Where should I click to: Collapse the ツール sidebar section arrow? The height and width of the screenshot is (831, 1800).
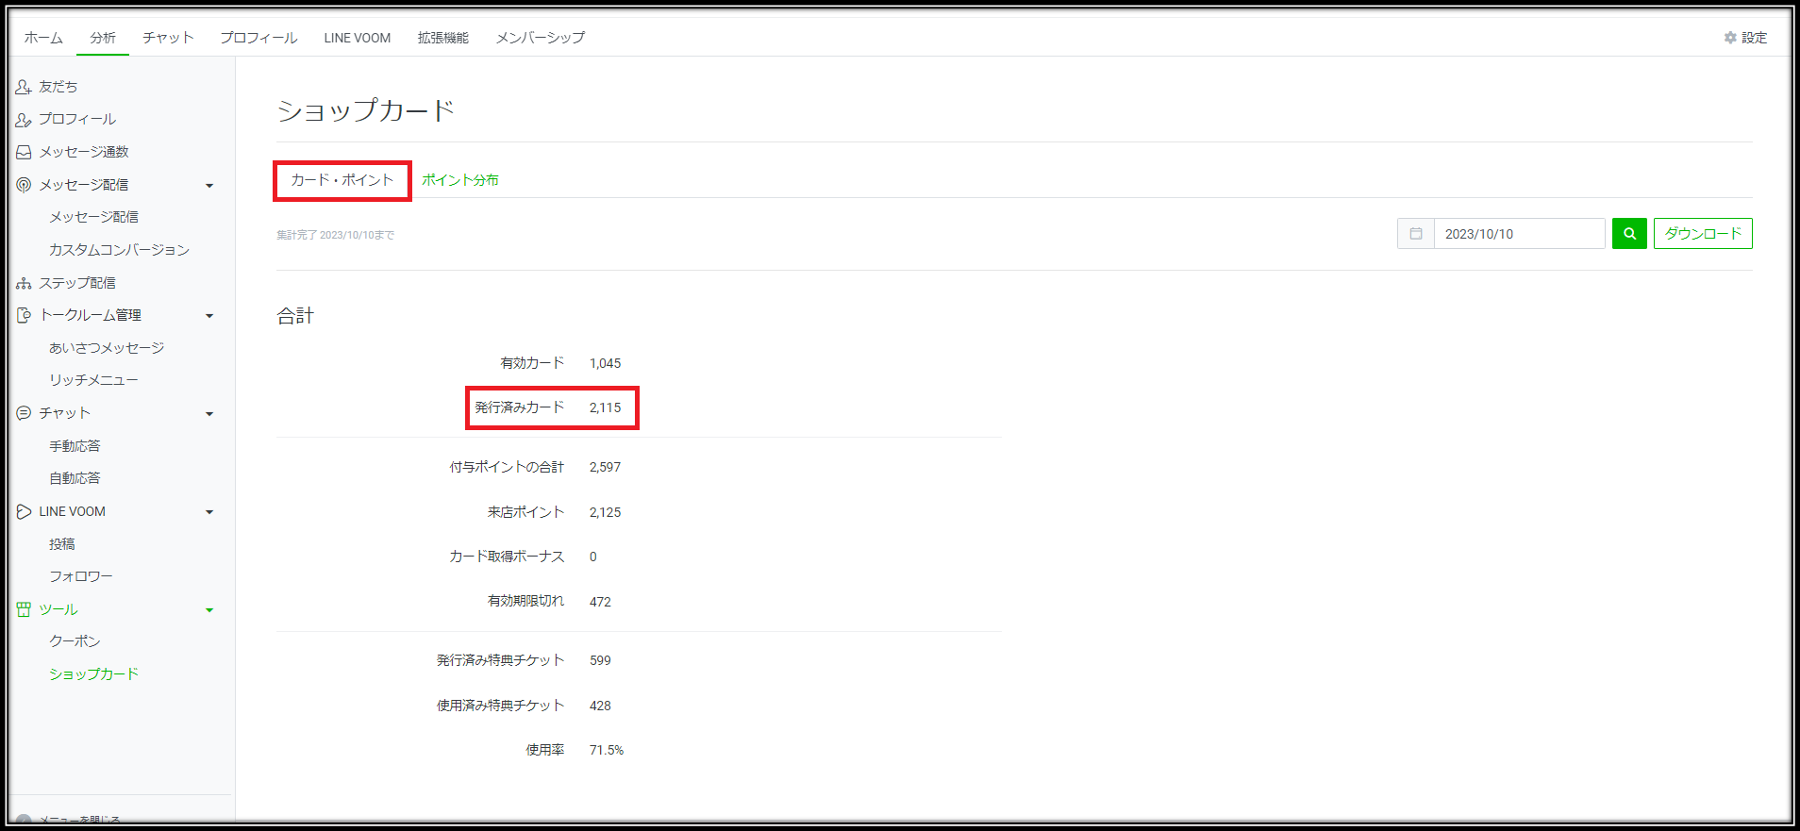click(209, 610)
